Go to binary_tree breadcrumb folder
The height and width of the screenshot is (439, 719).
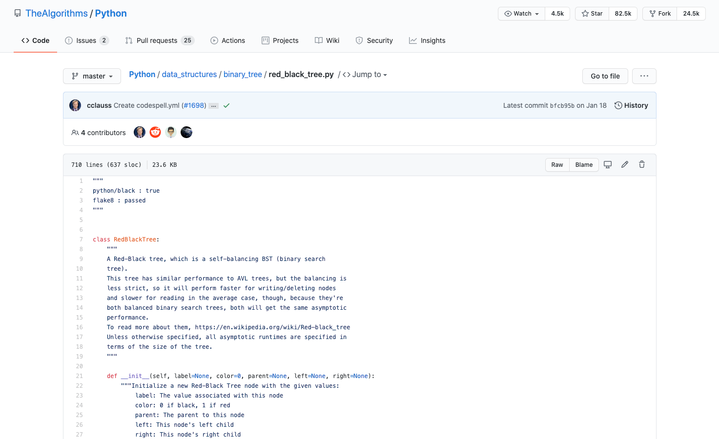click(243, 74)
